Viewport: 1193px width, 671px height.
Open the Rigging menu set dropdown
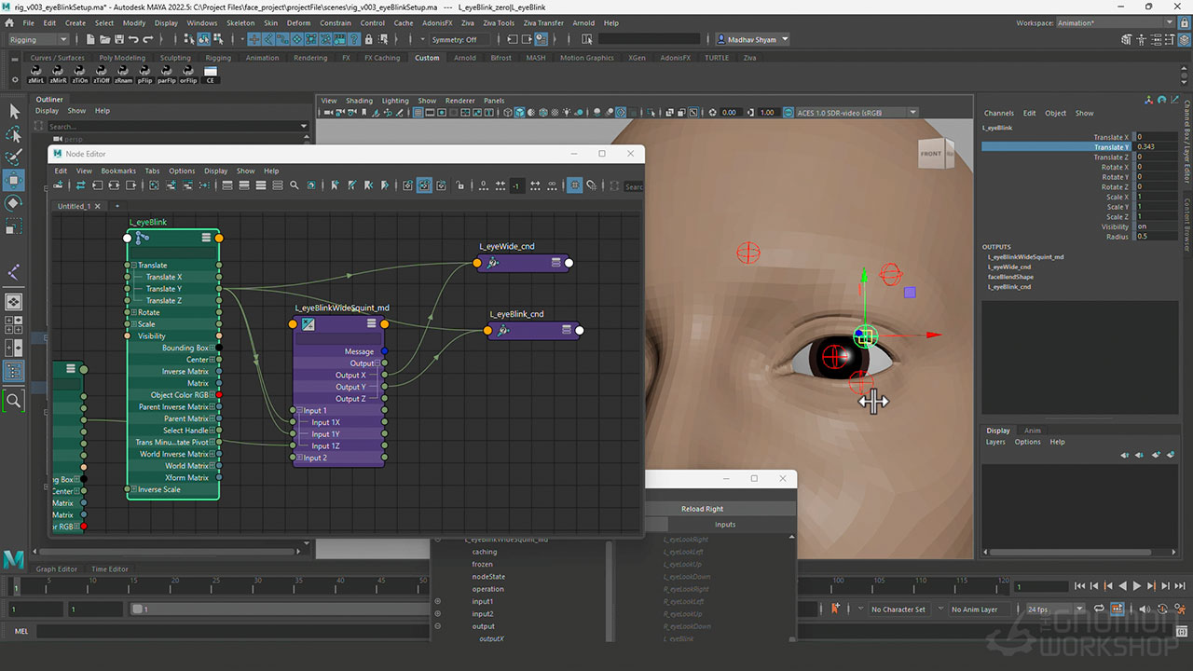click(x=38, y=39)
